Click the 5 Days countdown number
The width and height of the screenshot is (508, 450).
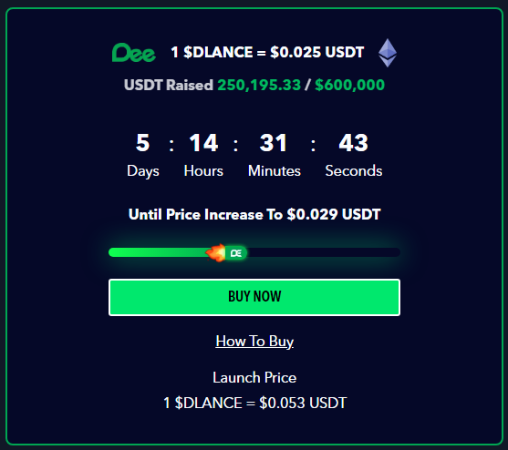click(143, 143)
